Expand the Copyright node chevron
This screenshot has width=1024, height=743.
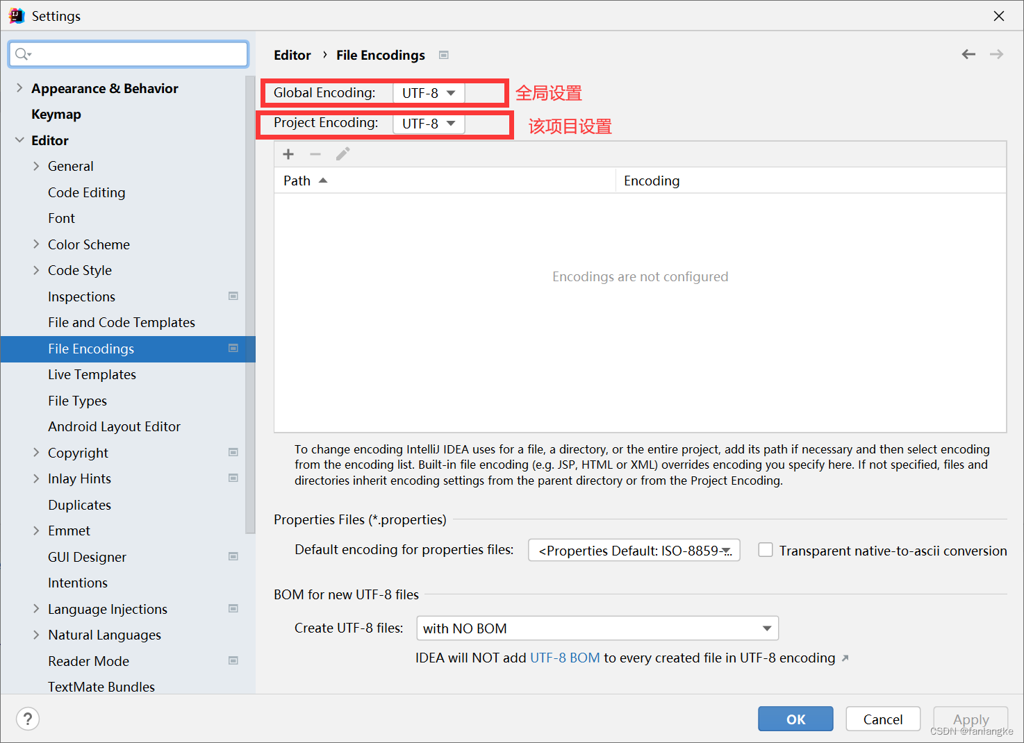click(x=36, y=452)
